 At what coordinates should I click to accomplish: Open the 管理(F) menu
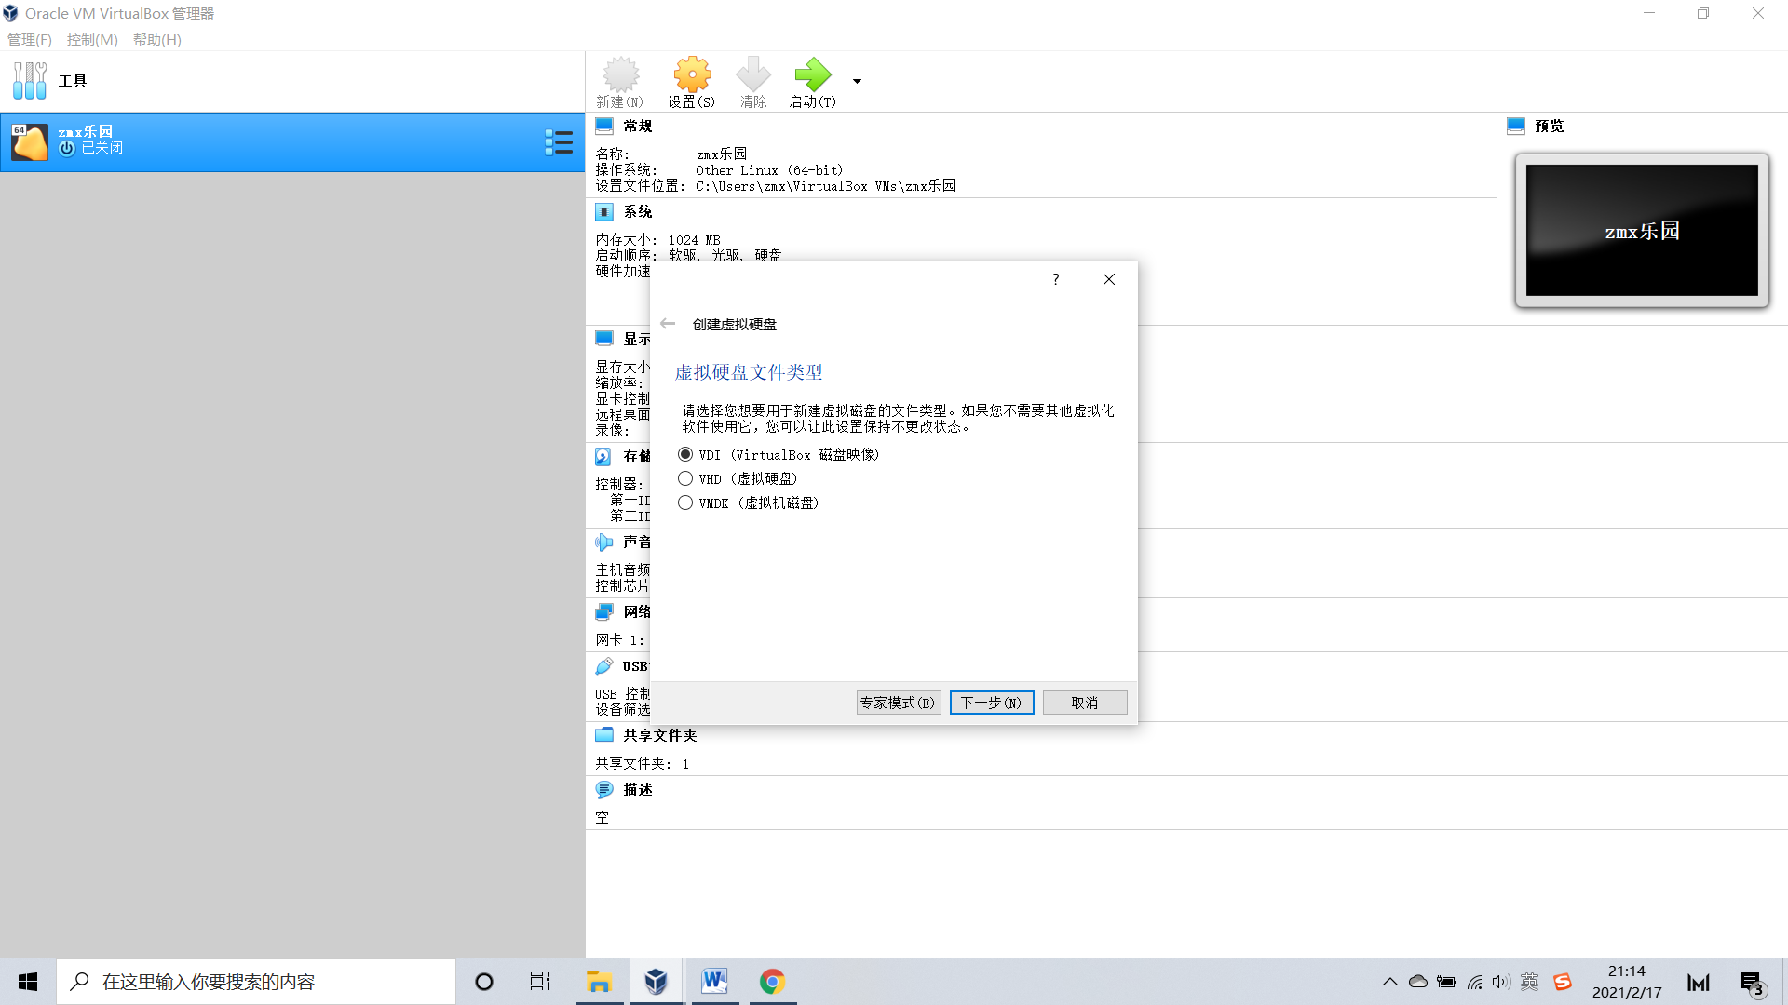pyautogui.click(x=30, y=40)
